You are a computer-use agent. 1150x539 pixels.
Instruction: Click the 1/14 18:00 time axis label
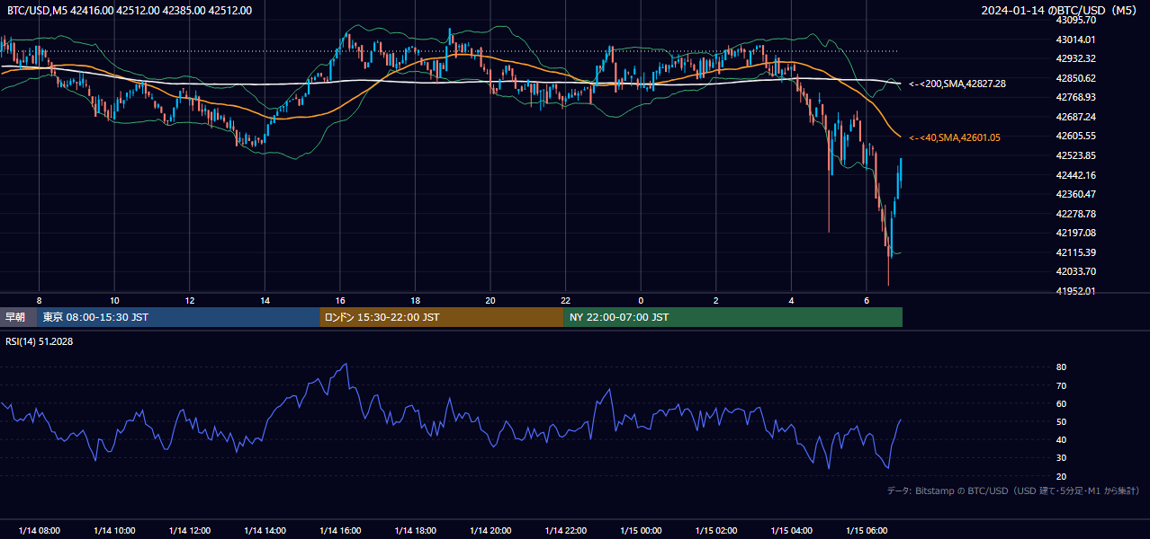tap(416, 530)
